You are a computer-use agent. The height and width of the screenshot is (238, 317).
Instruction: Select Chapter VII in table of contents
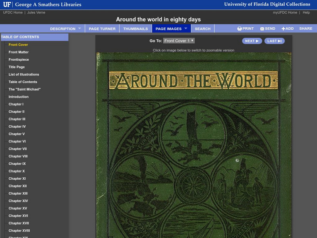(18, 149)
